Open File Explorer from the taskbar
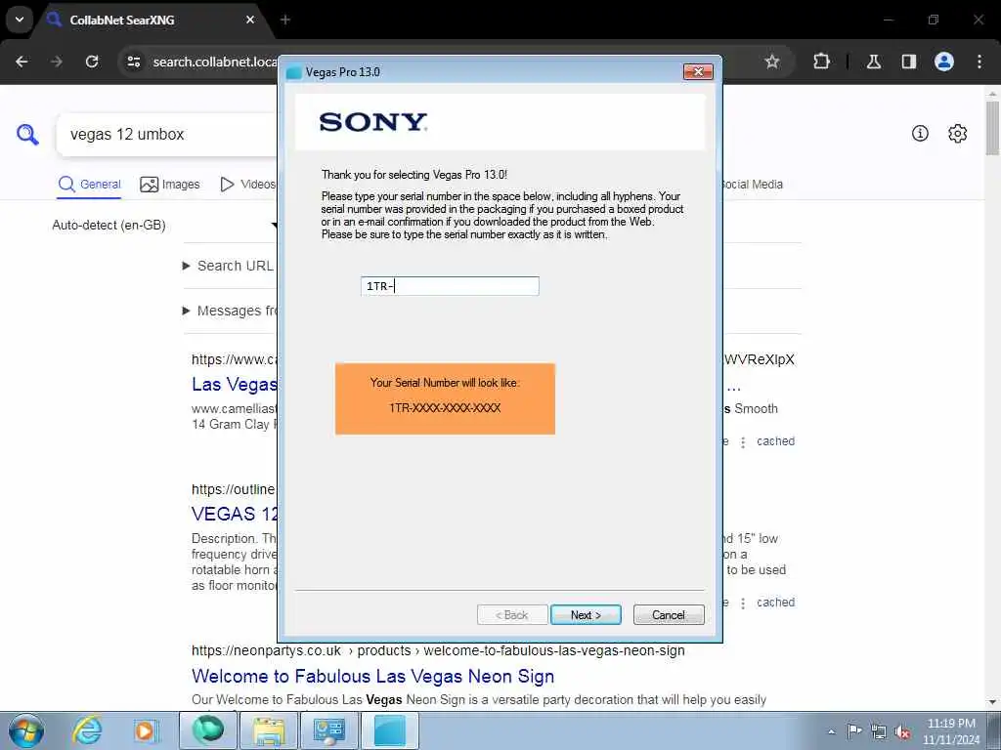The height and width of the screenshot is (750, 1001). [269, 730]
